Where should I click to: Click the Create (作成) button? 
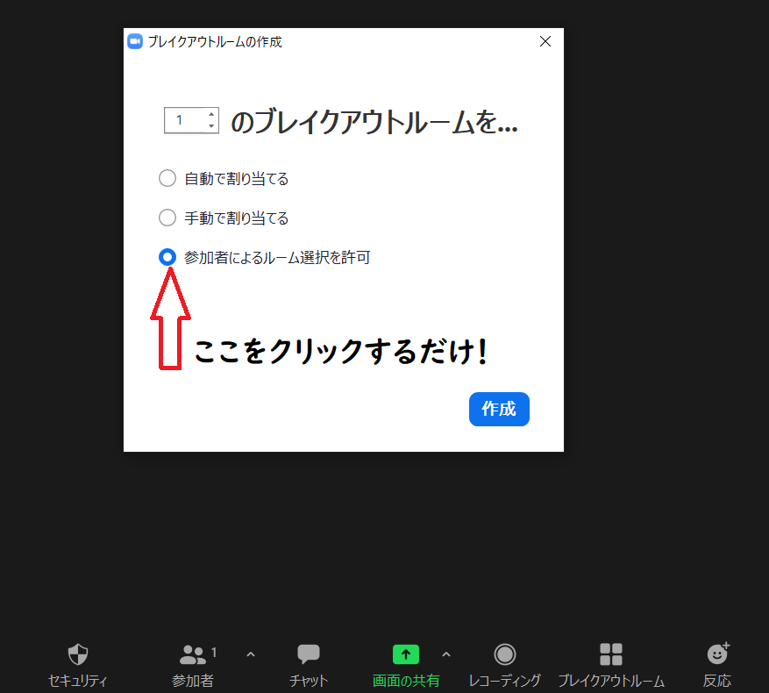click(499, 410)
